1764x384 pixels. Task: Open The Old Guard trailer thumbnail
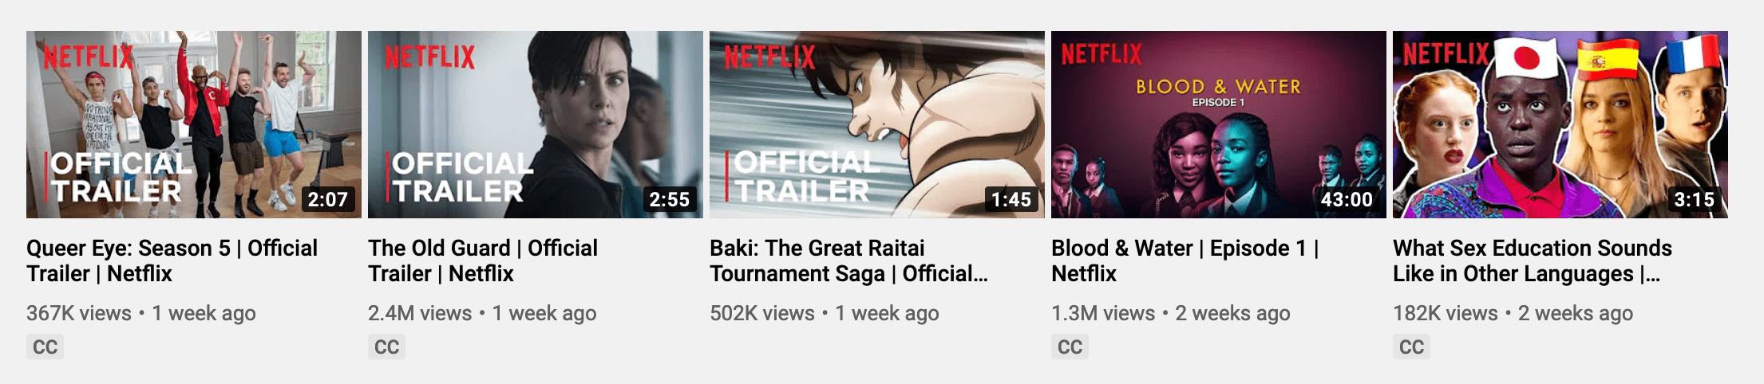[x=536, y=124]
